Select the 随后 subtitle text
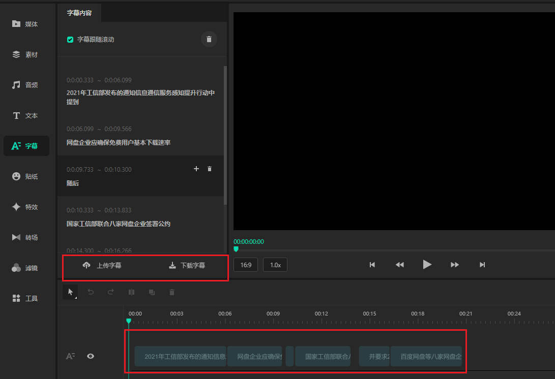The image size is (555, 379). click(x=73, y=183)
